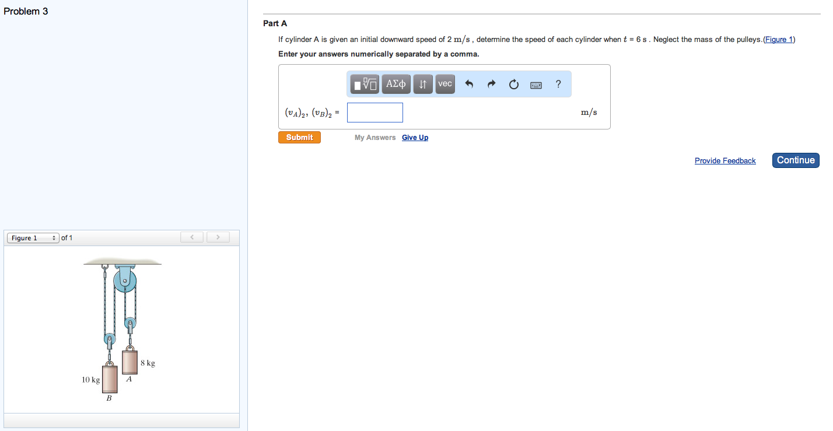Insert a vector using the vec icon
The height and width of the screenshot is (431, 833).
[444, 83]
